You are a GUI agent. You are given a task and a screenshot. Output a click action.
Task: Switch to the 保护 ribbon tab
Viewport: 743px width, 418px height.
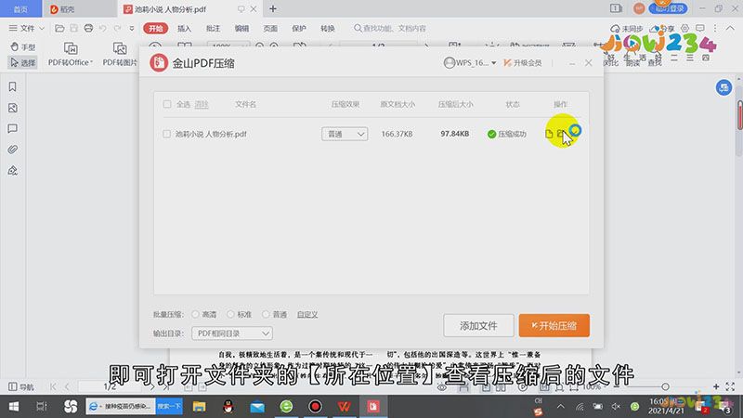pos(299,29)
